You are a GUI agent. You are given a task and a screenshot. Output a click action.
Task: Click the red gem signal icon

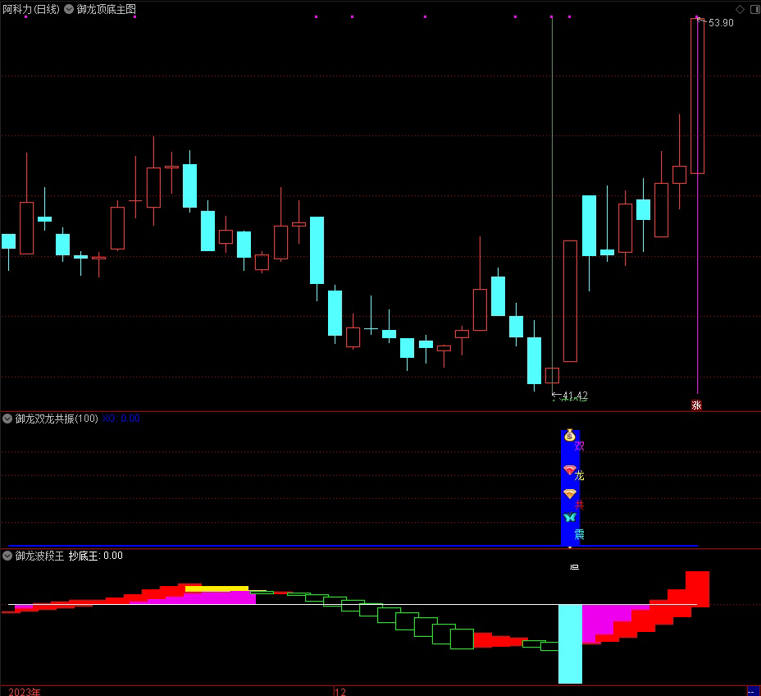[x=569, y=470]
